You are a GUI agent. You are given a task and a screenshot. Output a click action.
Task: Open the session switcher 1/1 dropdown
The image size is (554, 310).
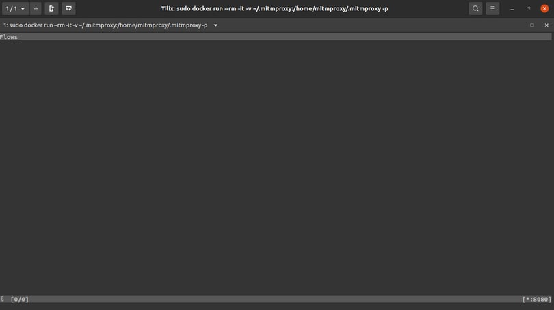(15, 8)
